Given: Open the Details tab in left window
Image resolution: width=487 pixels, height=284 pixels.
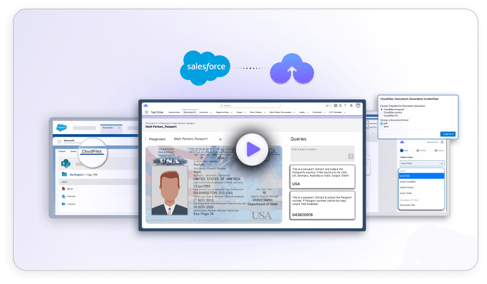Looking at the screenshot, I should (73, 152).
